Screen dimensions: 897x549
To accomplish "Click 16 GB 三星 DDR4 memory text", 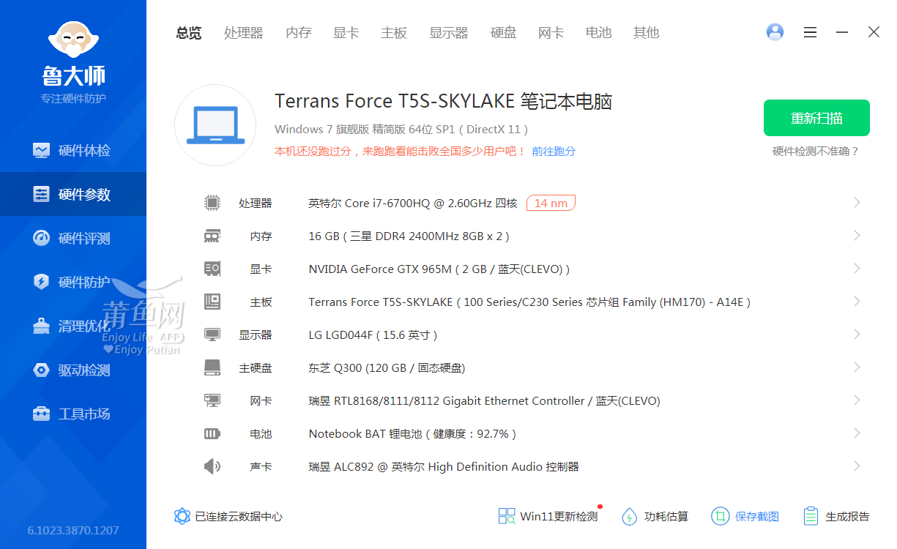I will pos(409,236).
